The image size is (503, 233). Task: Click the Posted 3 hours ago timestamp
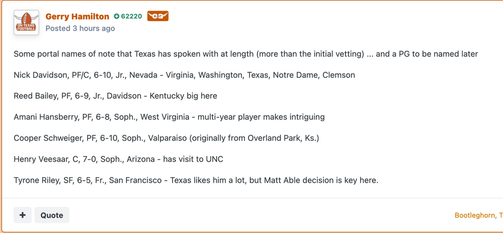[80, 29]
